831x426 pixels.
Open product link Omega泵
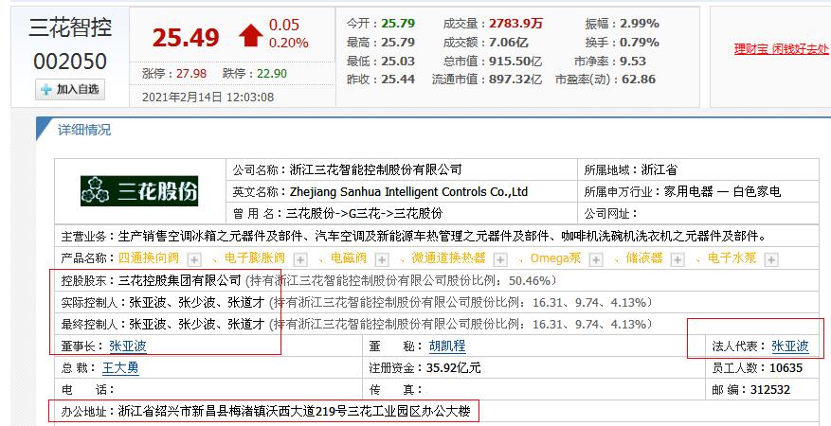tap(555, 258)
